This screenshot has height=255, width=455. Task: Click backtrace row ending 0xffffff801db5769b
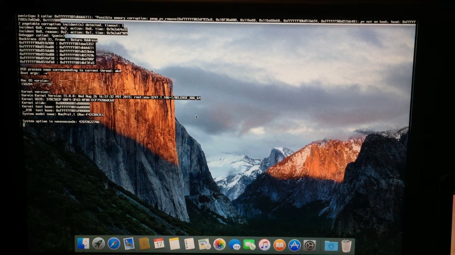pos(57,55)
